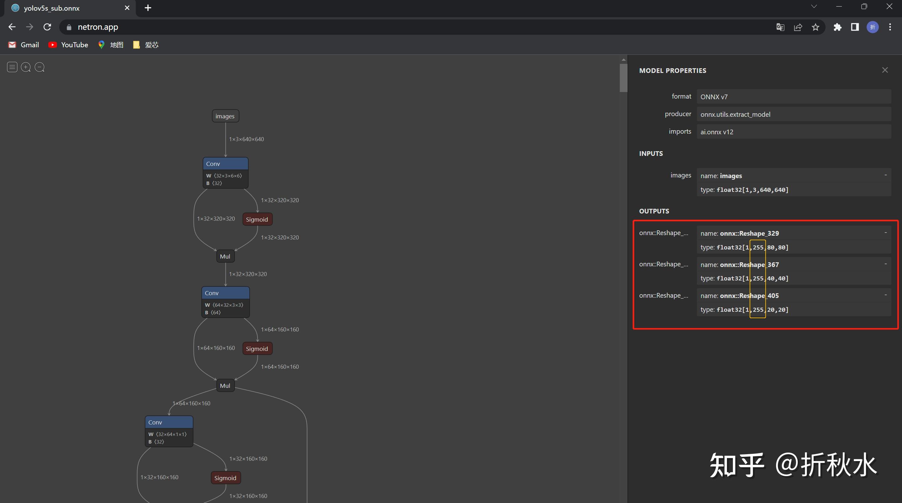Select the yolov5s_sub.onnx browser tab

51,8
